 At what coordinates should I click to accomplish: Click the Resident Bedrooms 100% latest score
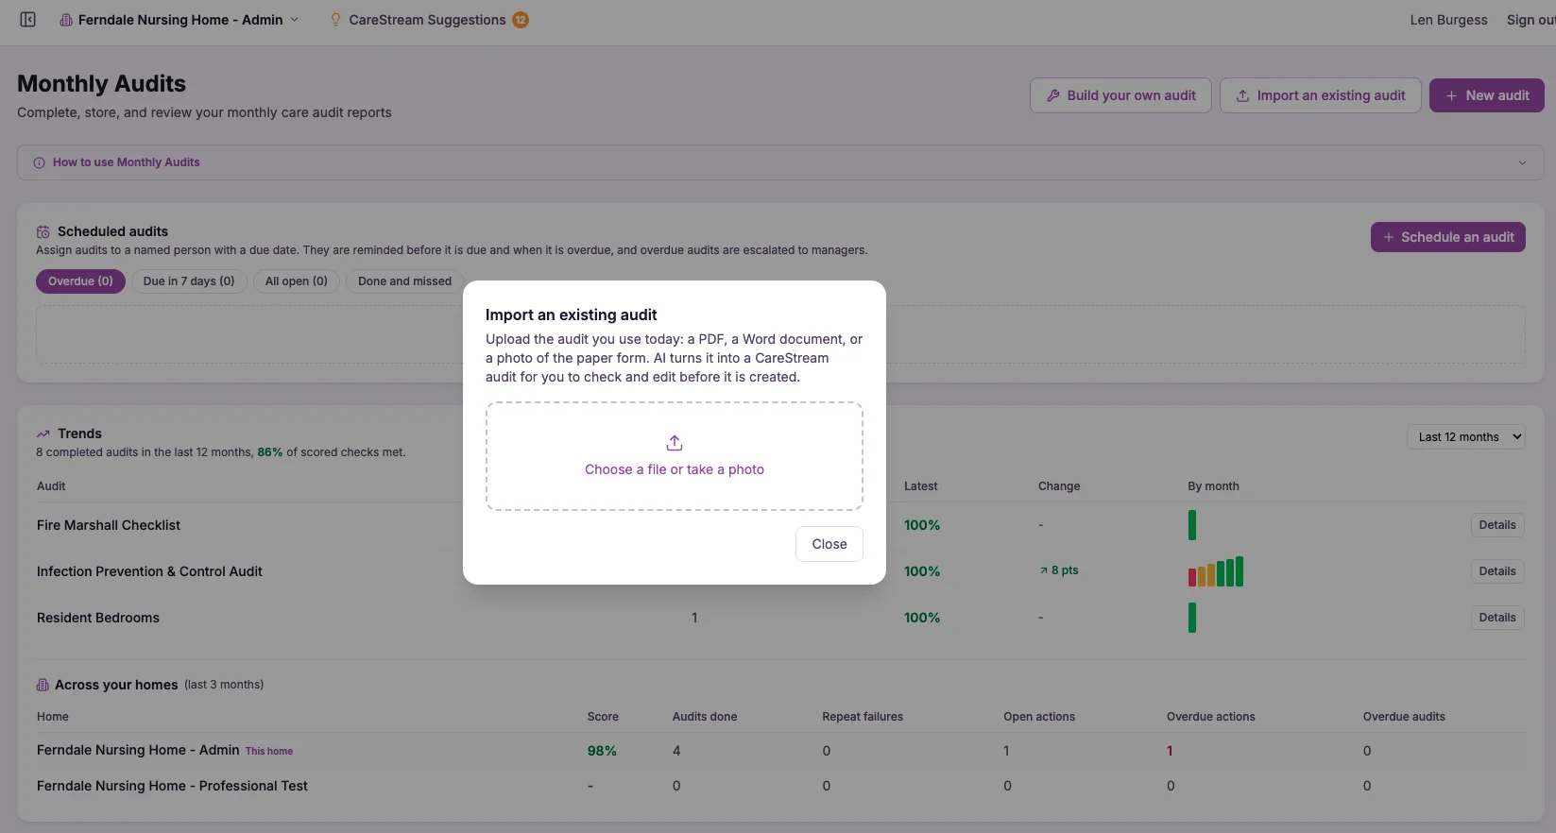pyautogui.click(x=922, y=618)
